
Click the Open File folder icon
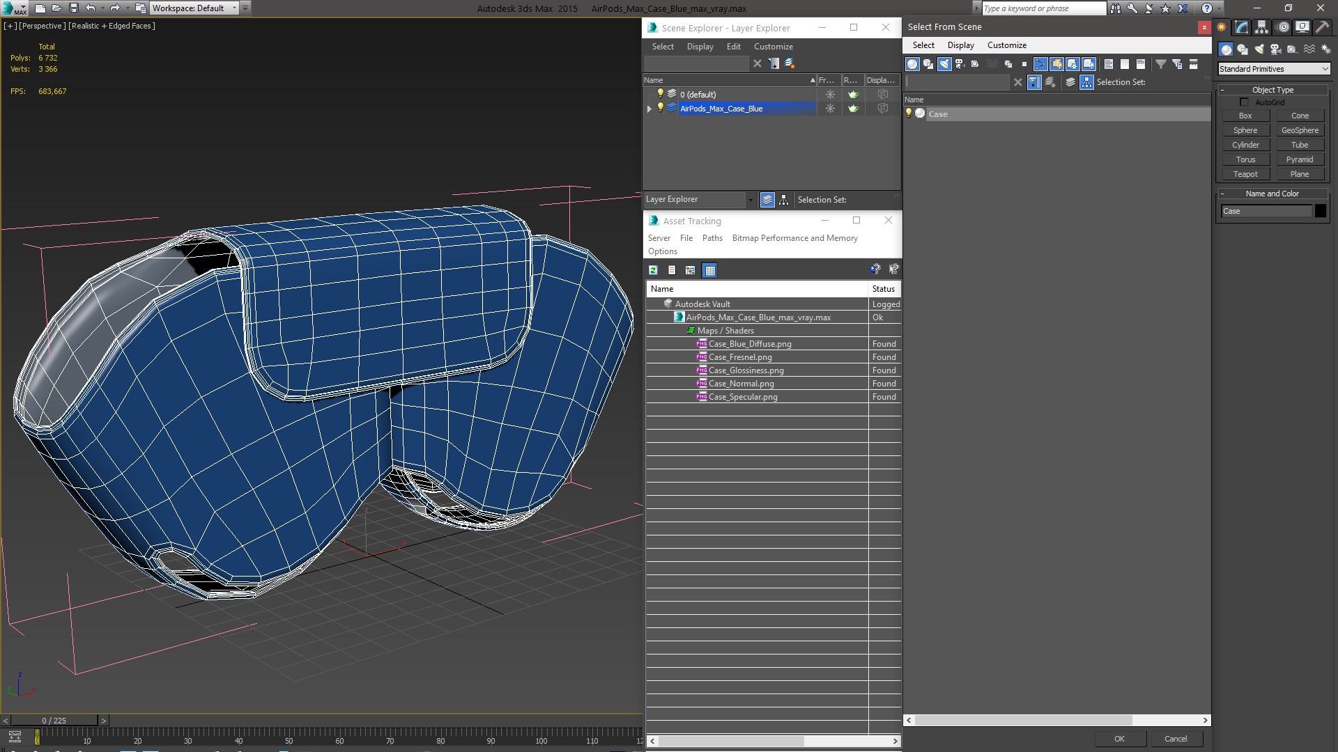coord(56,8)
